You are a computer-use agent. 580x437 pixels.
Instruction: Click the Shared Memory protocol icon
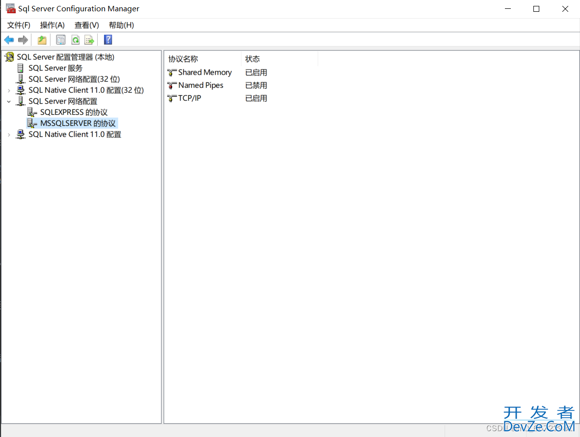tap(172, 73)
